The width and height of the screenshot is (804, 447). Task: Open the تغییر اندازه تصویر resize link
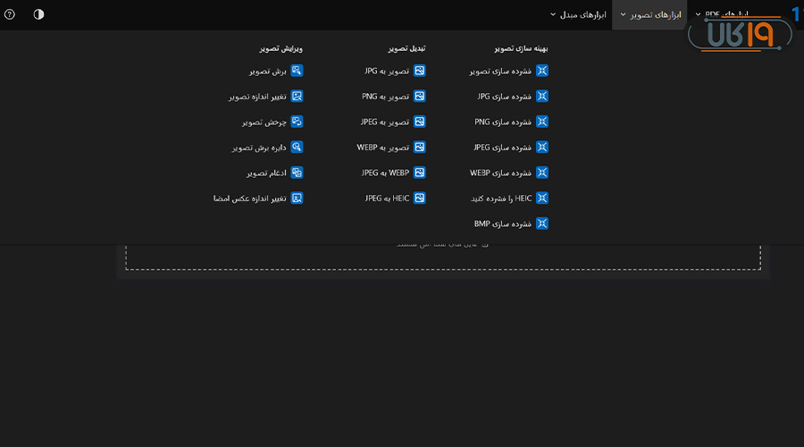tap(257, 96)
